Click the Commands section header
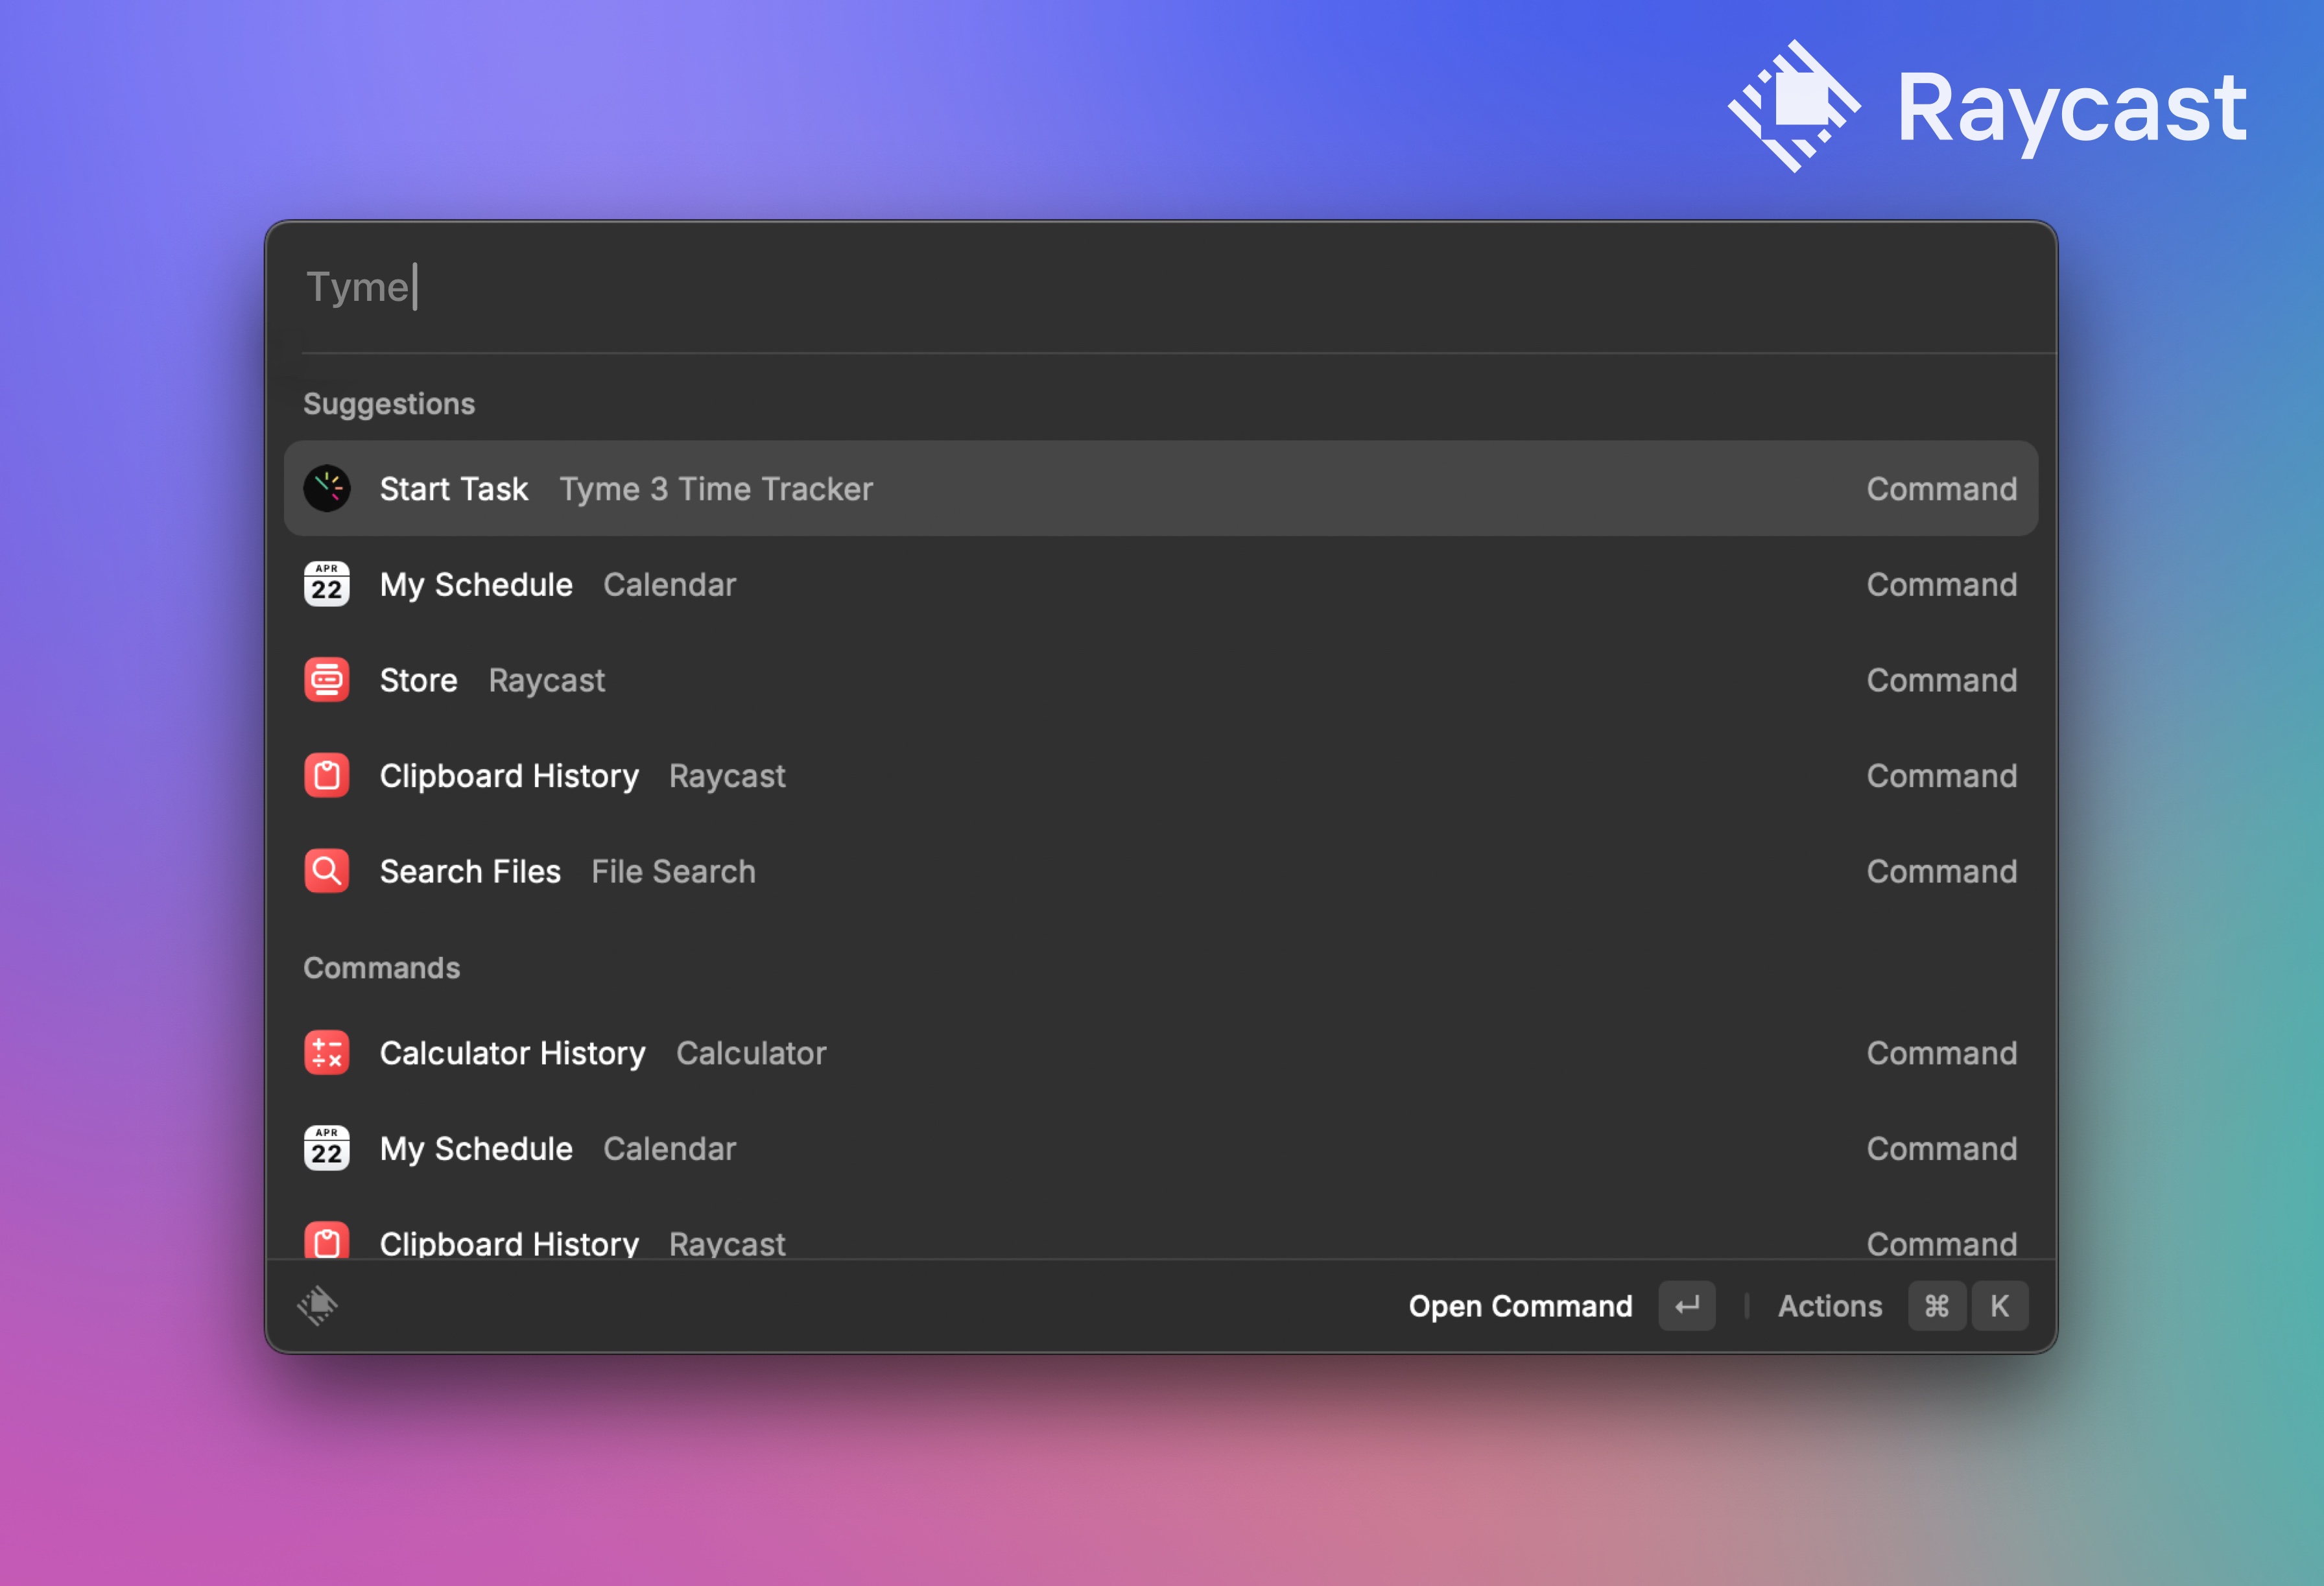This screenshot has width=2324, height=1586. pyautogui.click(x=382, y=968)
